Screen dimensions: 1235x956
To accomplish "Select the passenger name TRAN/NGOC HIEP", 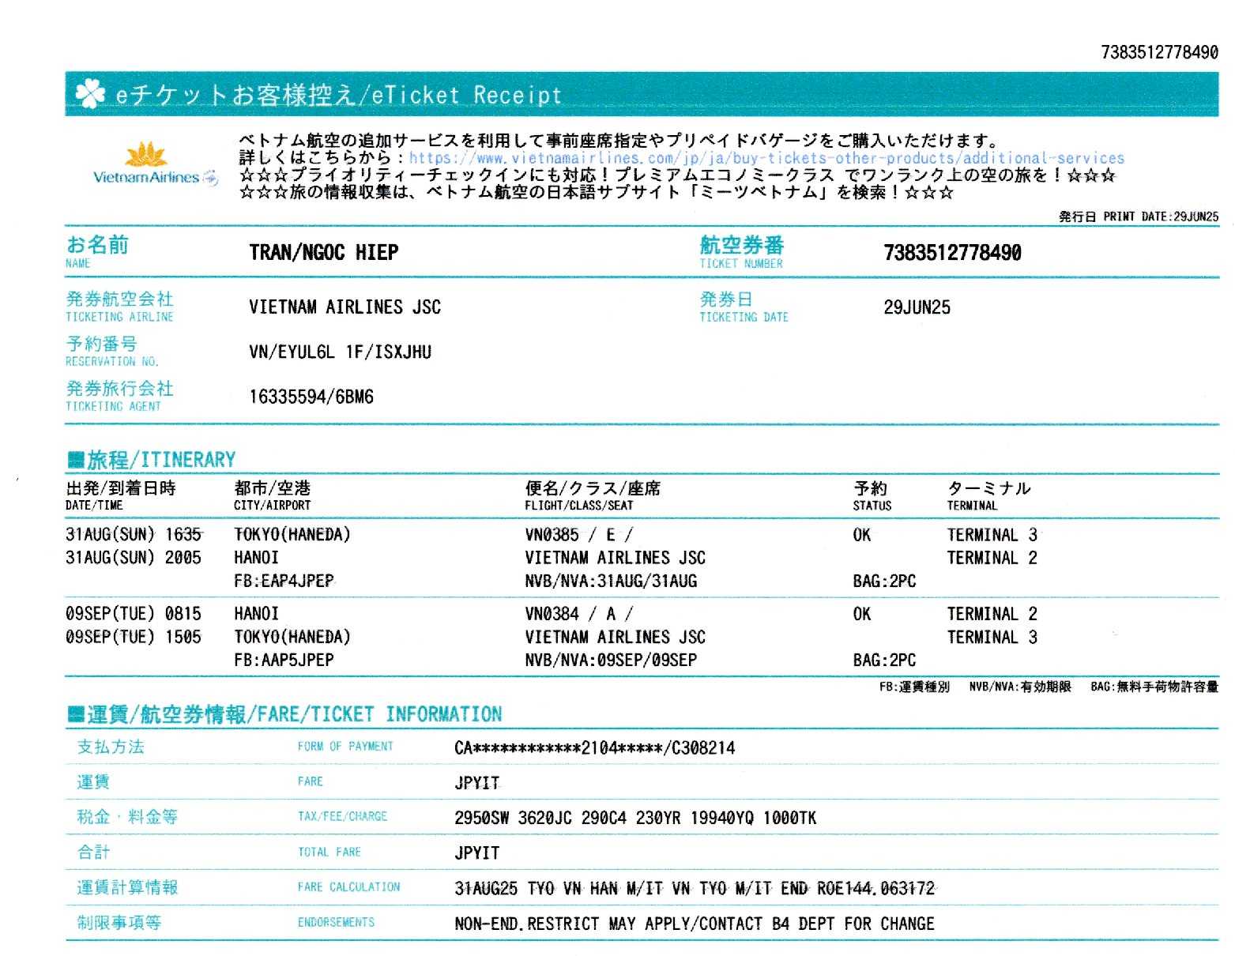I will coord(323,253).
